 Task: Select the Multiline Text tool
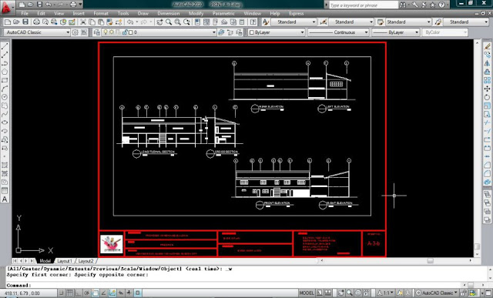coord(5,199)
